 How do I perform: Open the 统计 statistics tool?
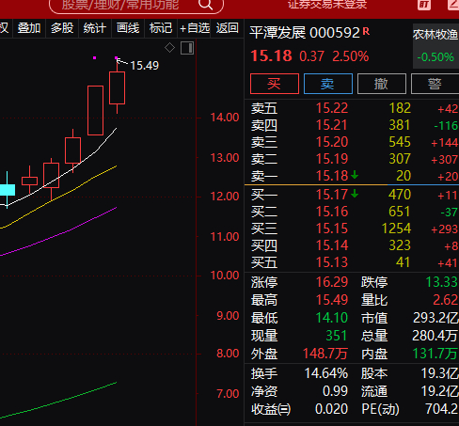[x=95, y=28]
